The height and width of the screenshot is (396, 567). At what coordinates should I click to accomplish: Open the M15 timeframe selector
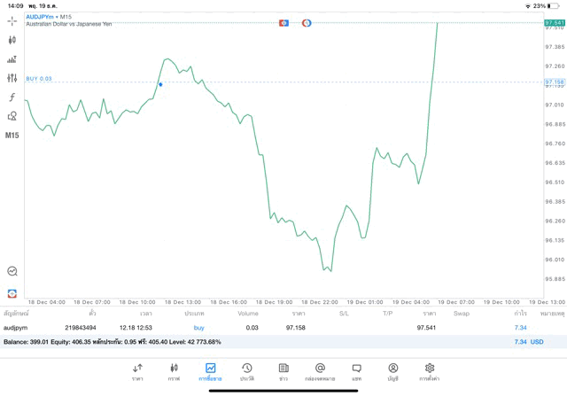12,136
